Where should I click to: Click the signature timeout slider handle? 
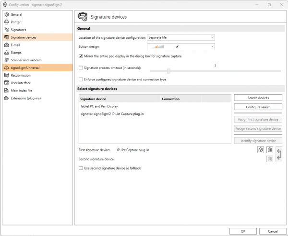pyautogui.click(x=168, y=71)
